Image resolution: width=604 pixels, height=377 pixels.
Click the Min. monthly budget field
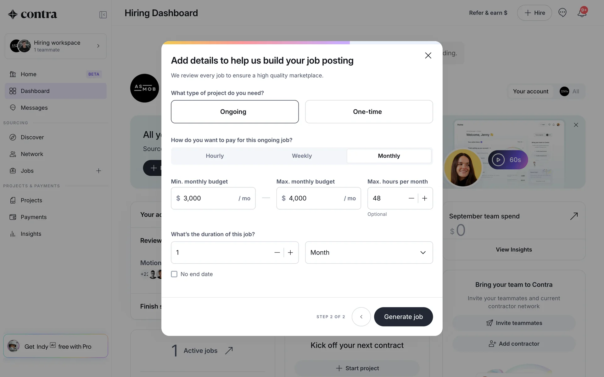tap(209, 198)
